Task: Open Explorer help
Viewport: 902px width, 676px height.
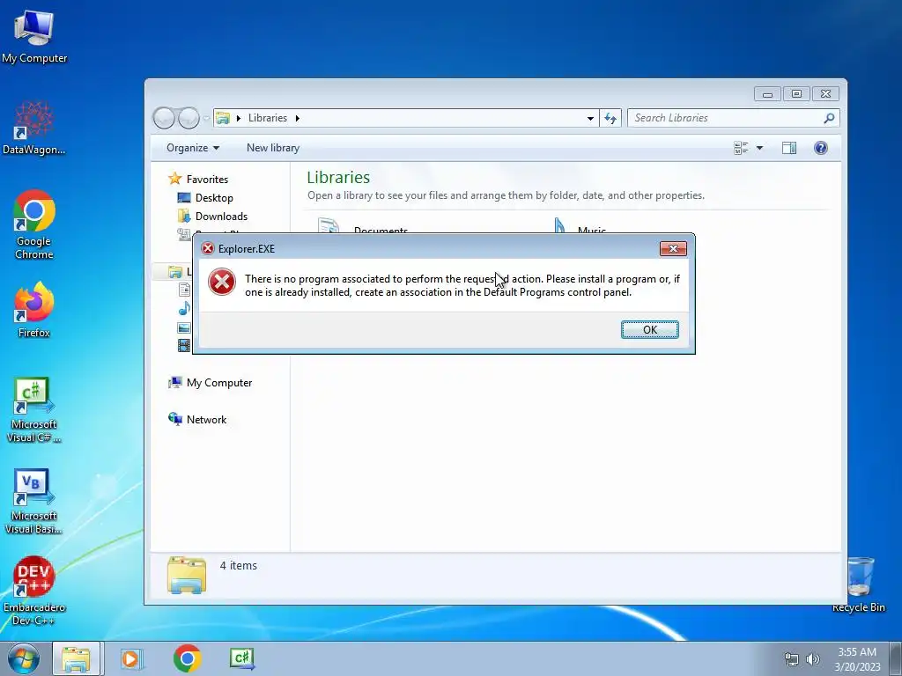Action: (821, 148)
